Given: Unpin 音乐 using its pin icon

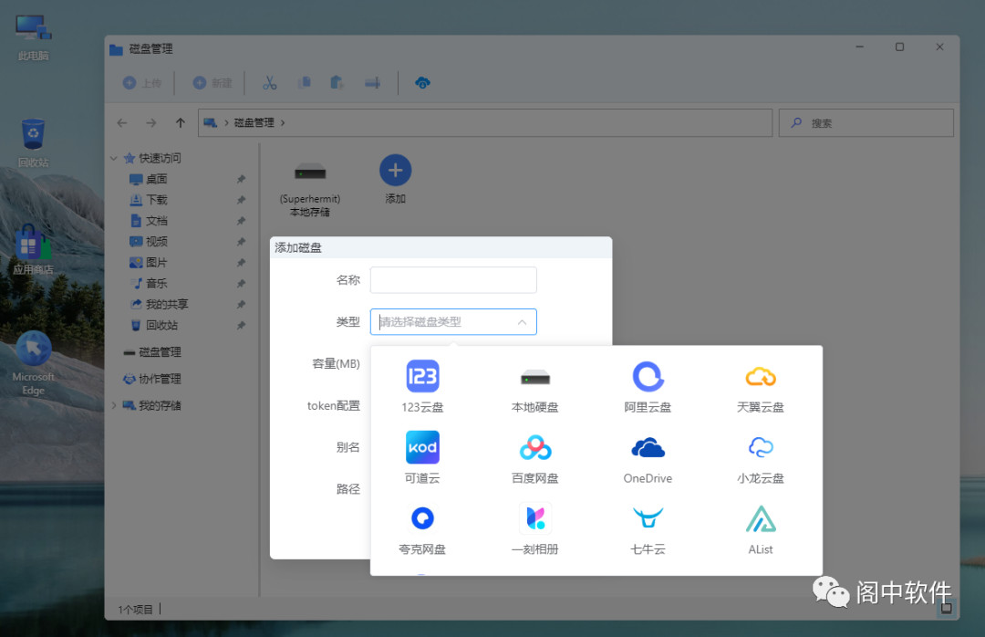Looking at the screenshot, I should 241,283.
